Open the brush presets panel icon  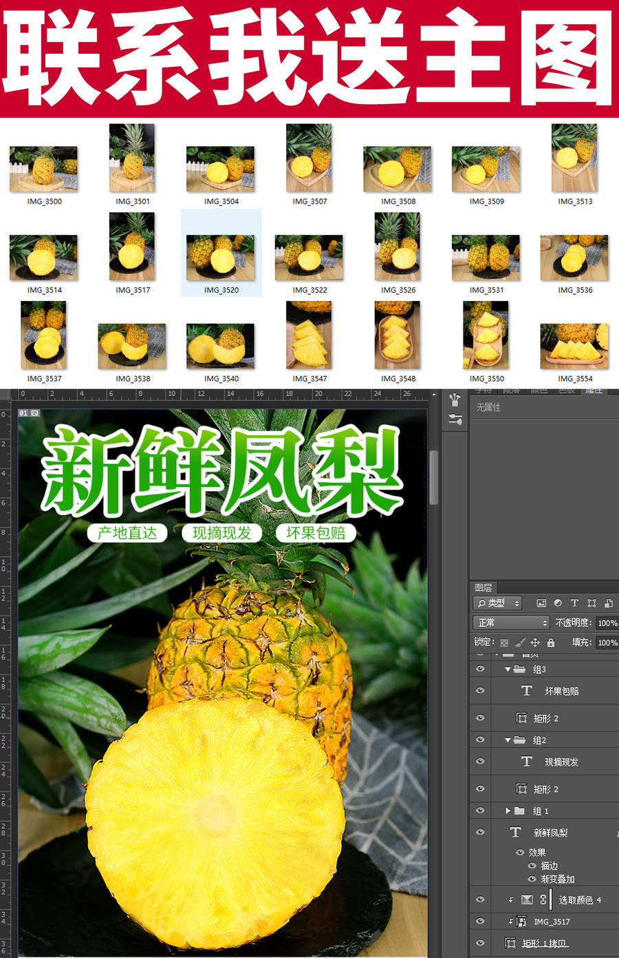tap(455, 401)
